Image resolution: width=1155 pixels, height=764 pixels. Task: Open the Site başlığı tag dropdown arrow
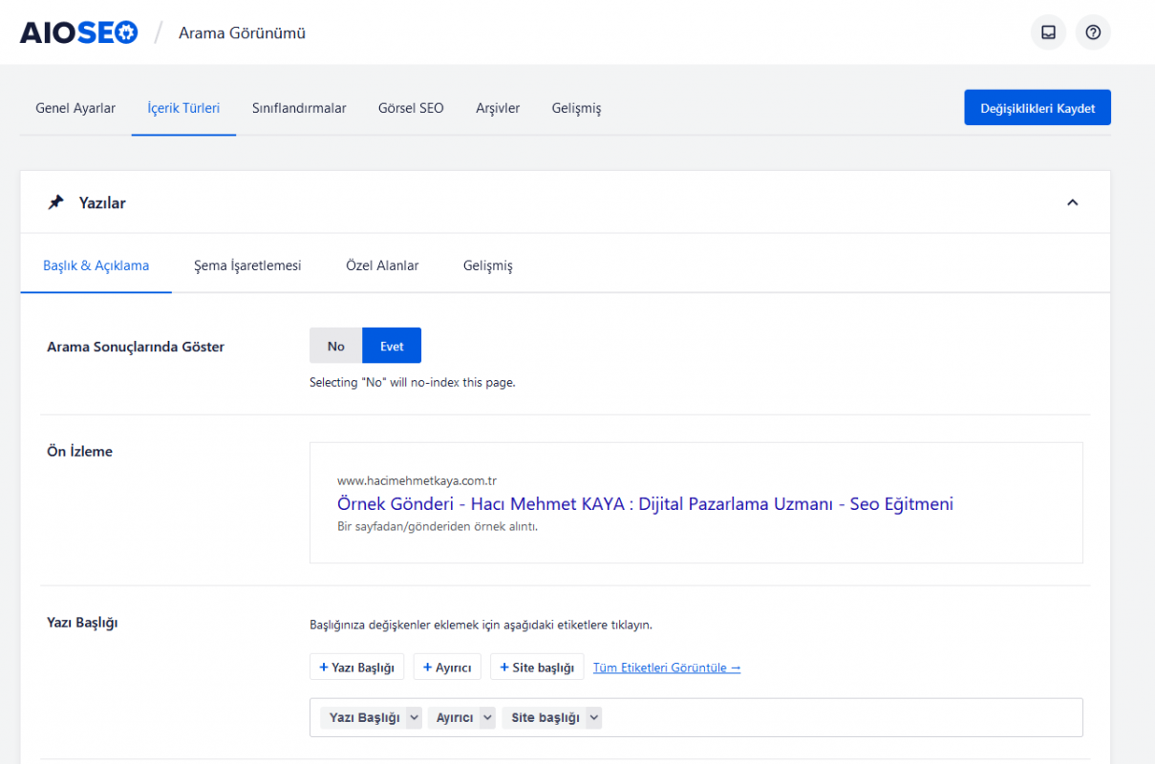(x=593, y=718)
